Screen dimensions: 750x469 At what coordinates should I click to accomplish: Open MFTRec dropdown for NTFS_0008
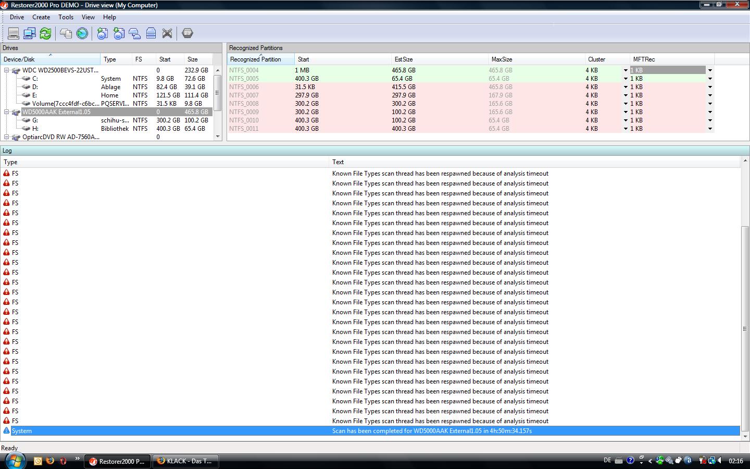[x=710, y=104]
